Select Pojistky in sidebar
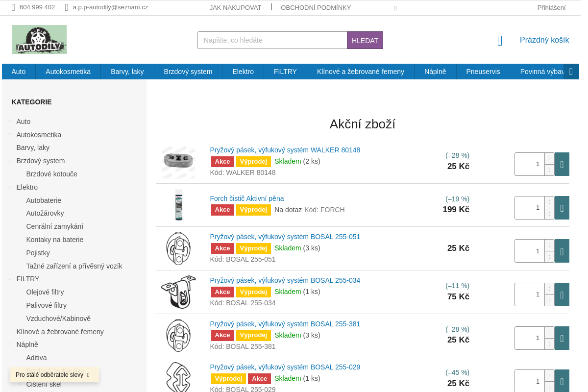The width and height of the screenshot is (588, 392). tap(38, 253)
